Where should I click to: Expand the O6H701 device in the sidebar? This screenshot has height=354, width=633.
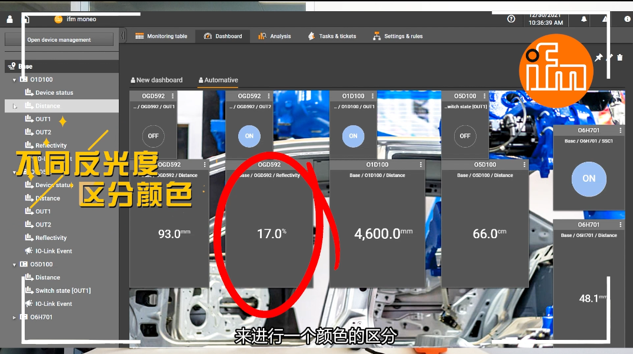[x=14, y=317]
